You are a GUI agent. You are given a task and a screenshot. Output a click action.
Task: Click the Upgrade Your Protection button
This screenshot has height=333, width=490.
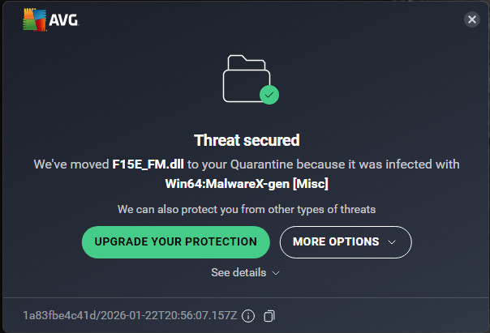pos(175,241)
